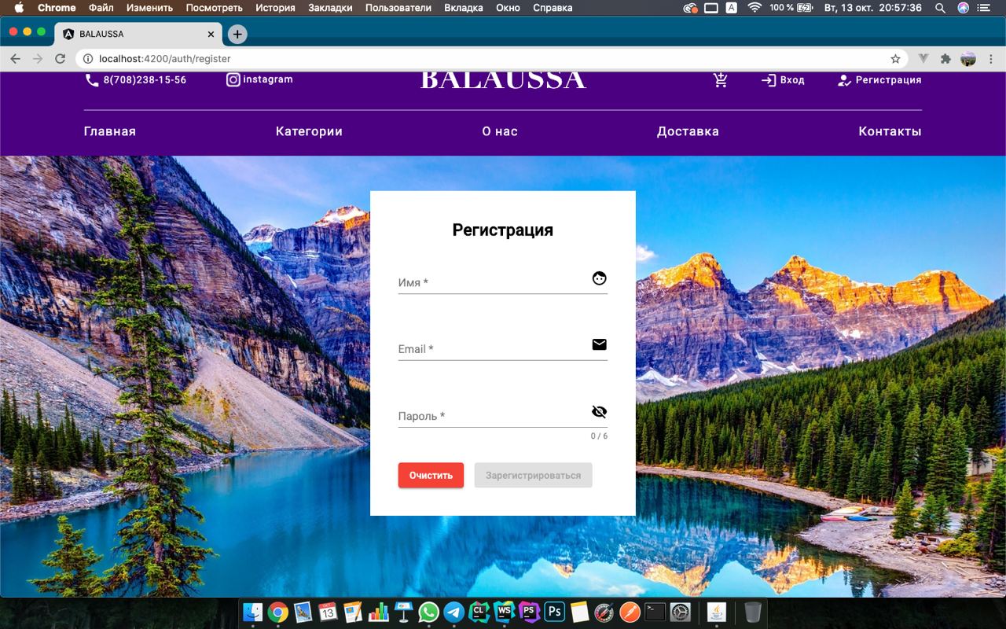Open Категории navigation item
Screen dimensions: 1006x629
[309, 131]
